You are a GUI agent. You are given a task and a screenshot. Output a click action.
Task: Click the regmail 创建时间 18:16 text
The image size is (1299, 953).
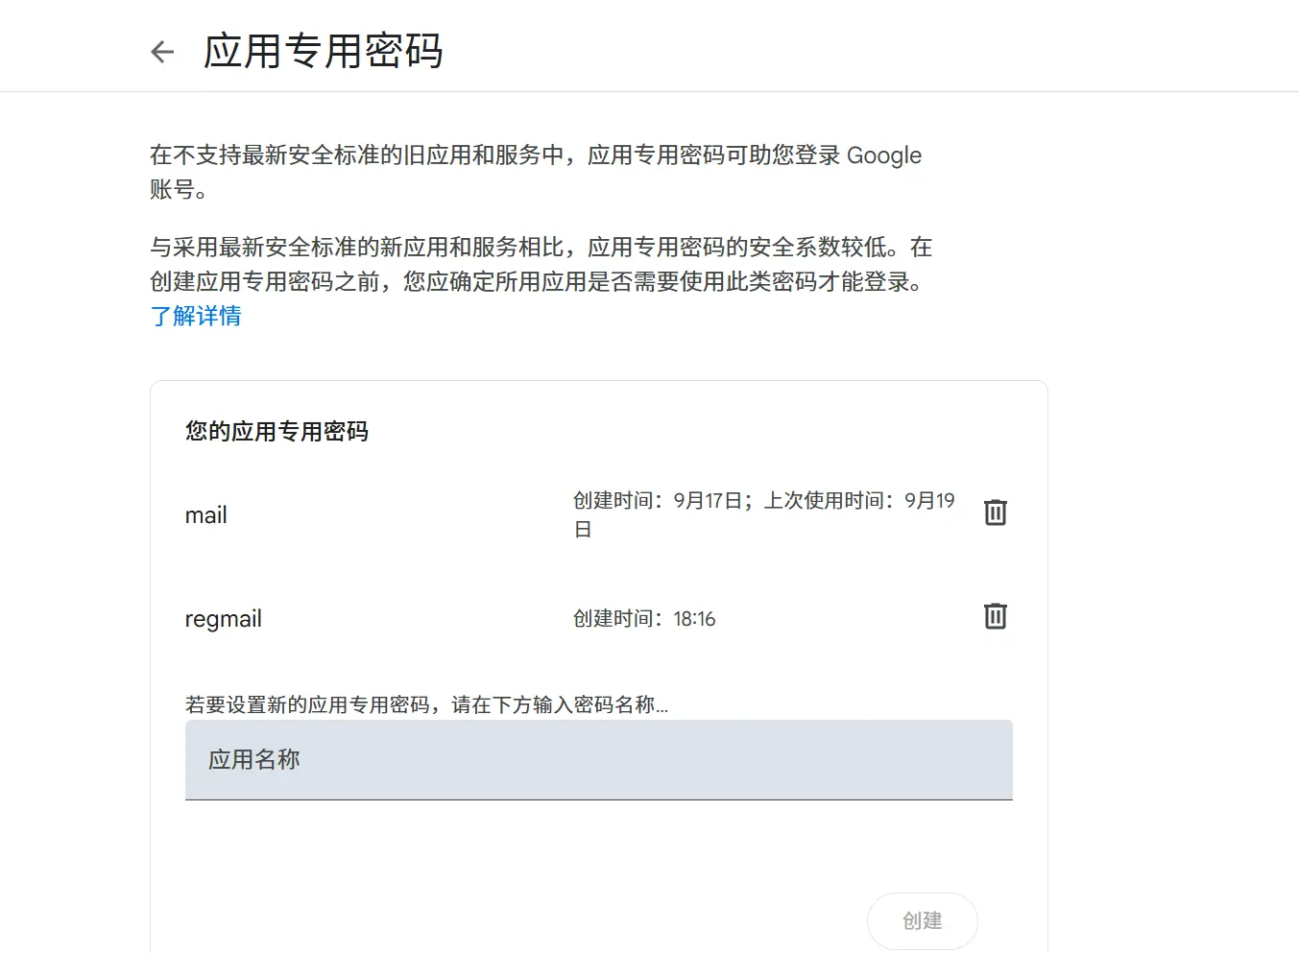(644, 619)
